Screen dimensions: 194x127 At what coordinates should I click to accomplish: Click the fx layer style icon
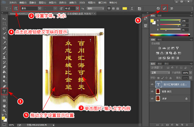click(x=162, y=125)
